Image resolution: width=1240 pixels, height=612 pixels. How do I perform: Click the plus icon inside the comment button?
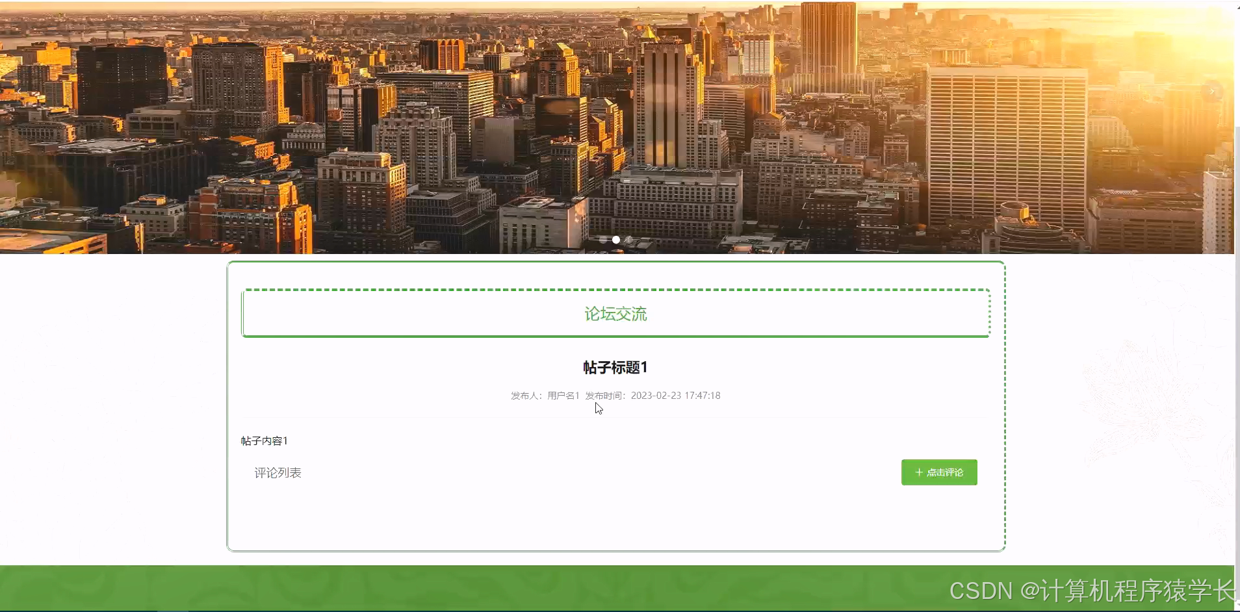[918, 472]
